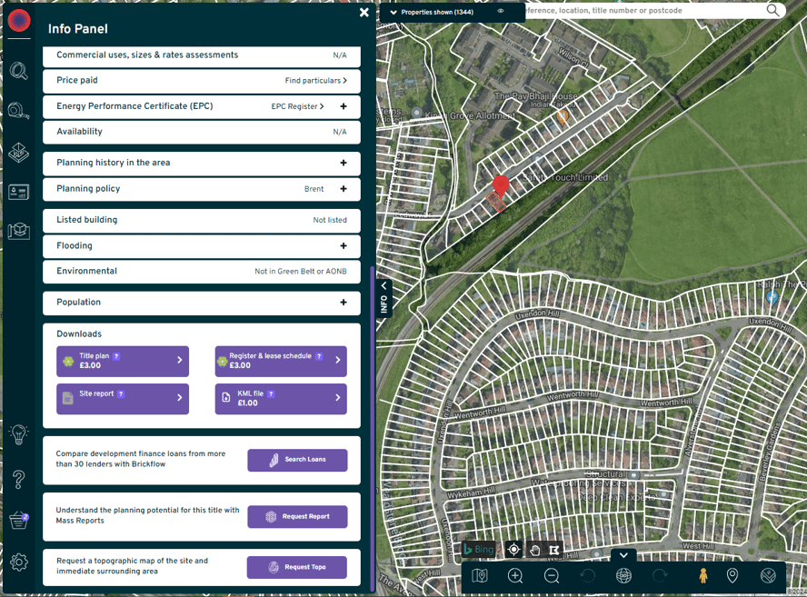Zoom in on the map

(515, 575)
